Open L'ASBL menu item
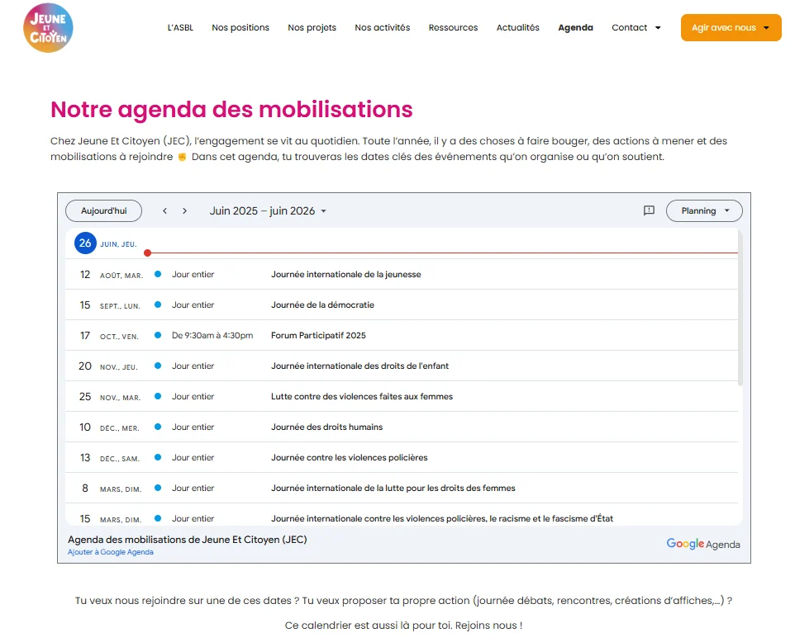Viewport: 795px width, 642px height. click(180, 27)
